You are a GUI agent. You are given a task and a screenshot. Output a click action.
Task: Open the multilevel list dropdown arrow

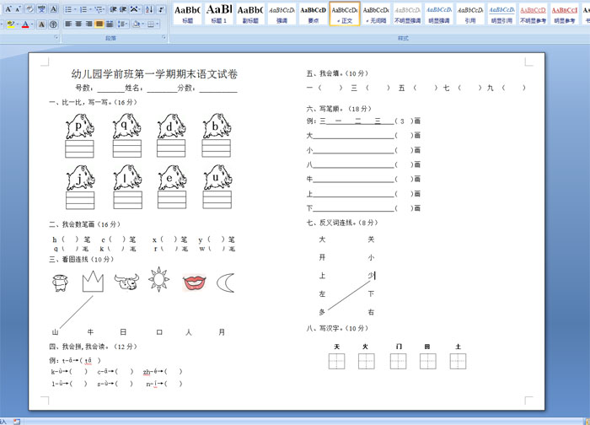[104, 9]
